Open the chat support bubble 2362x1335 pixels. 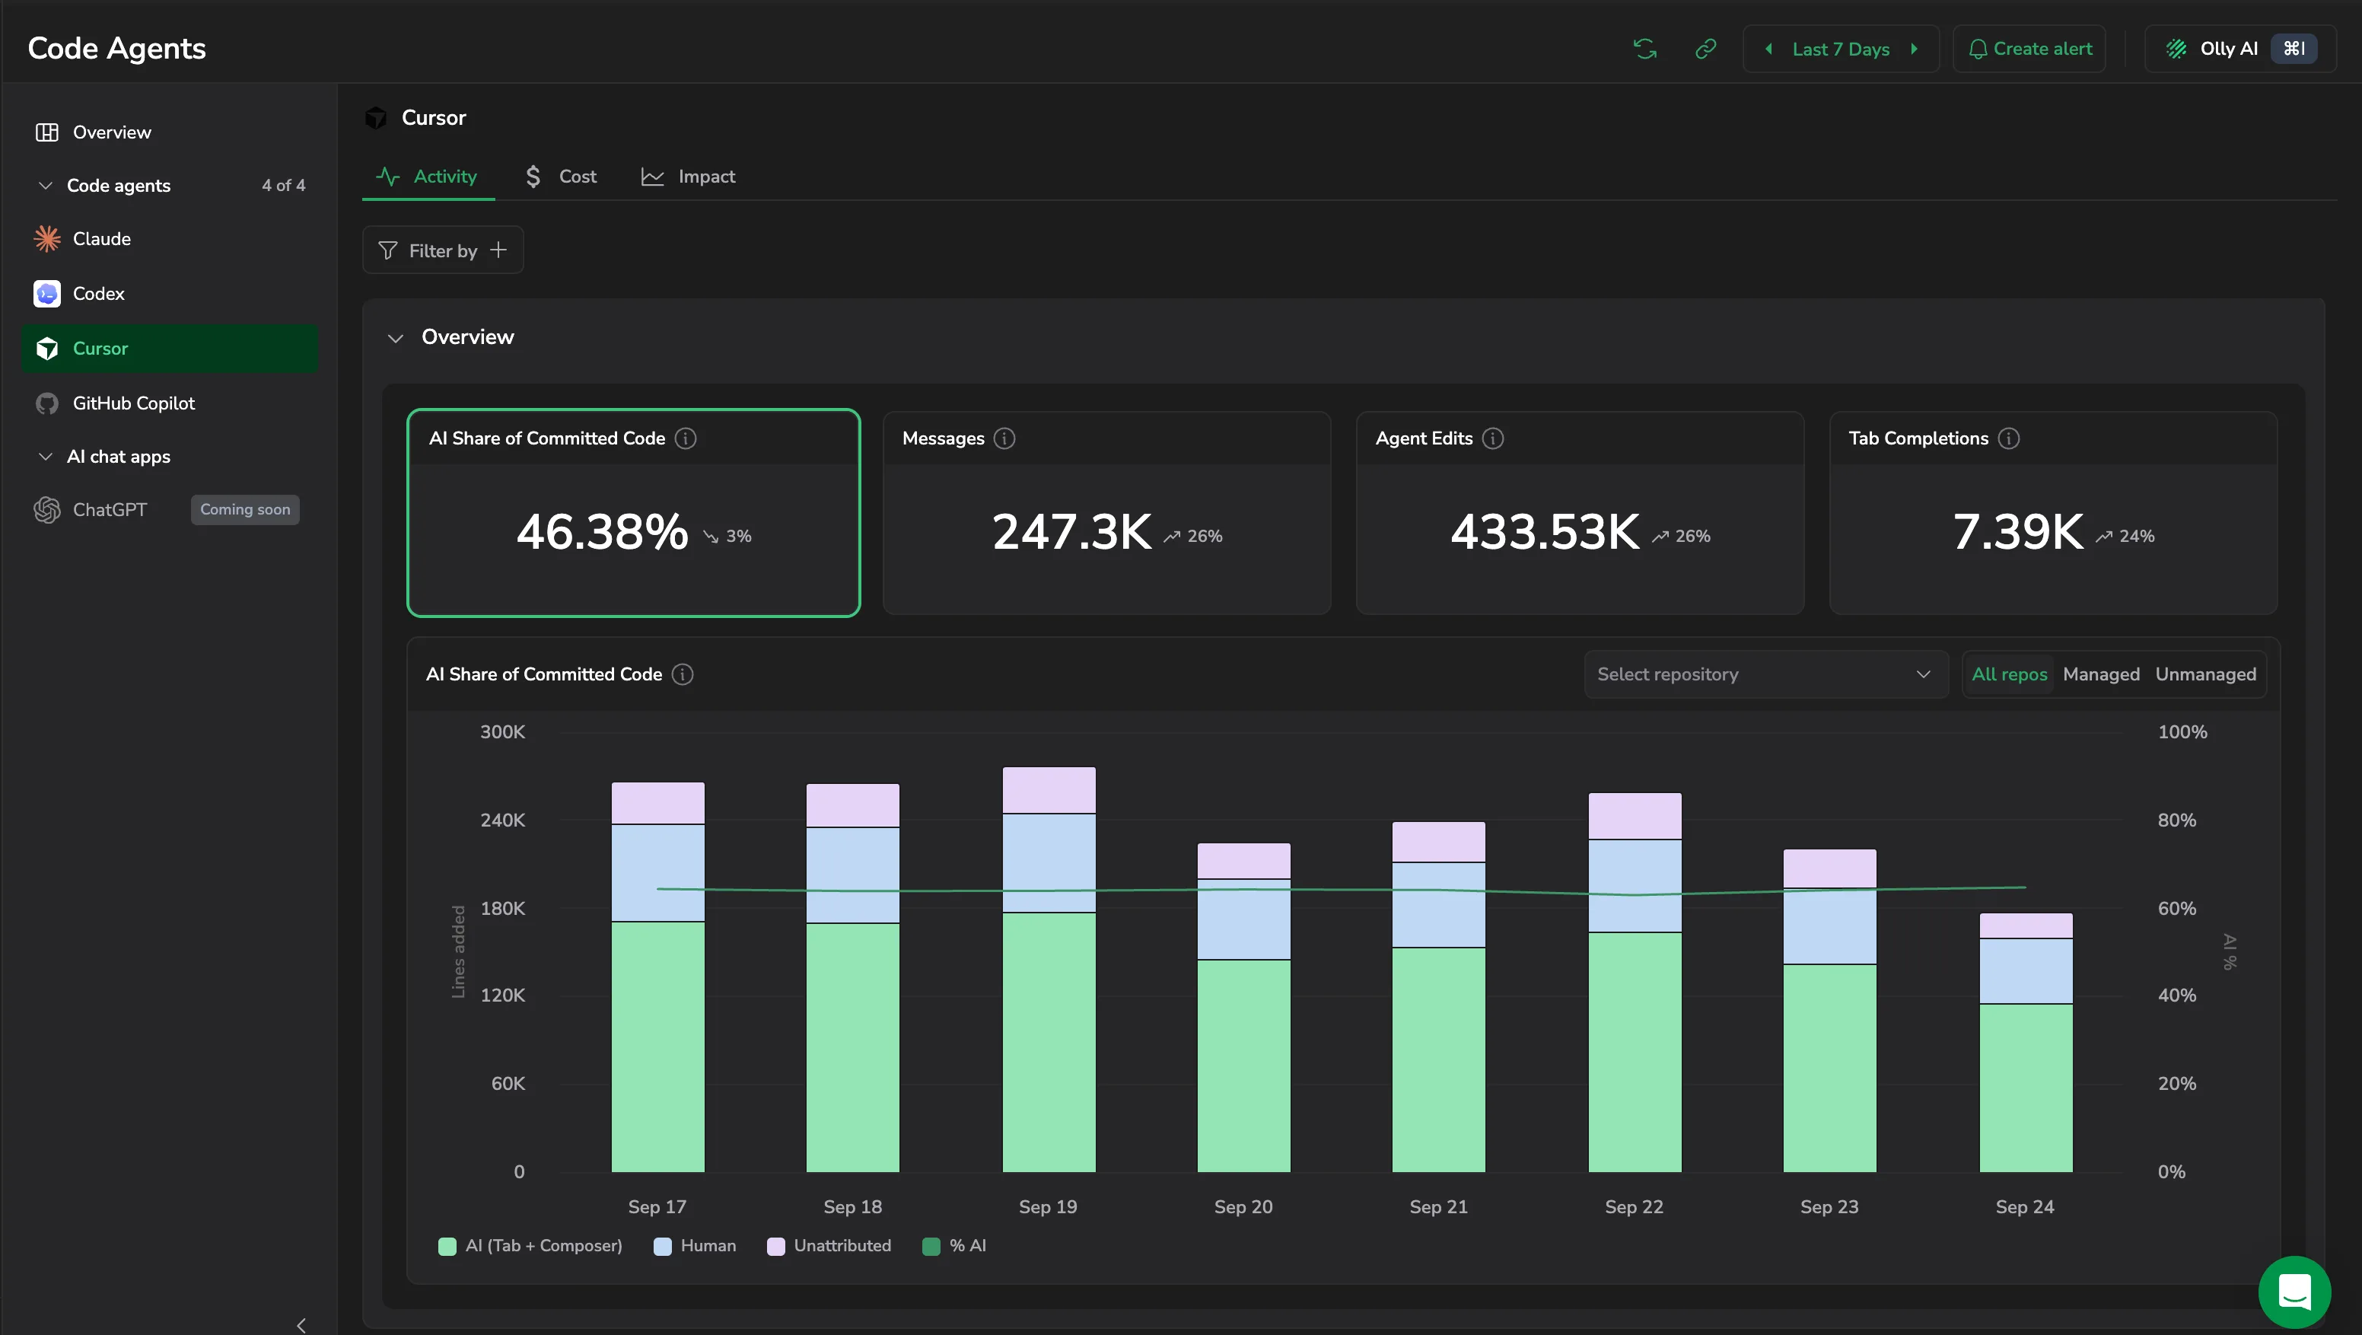(2294, 1292)
